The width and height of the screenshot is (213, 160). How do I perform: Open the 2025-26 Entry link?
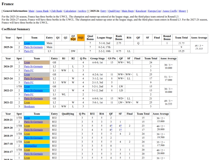click(103, 11)
